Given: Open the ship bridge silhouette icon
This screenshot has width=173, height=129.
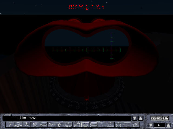Looking at the screenshot, I should tap(77, 125).
